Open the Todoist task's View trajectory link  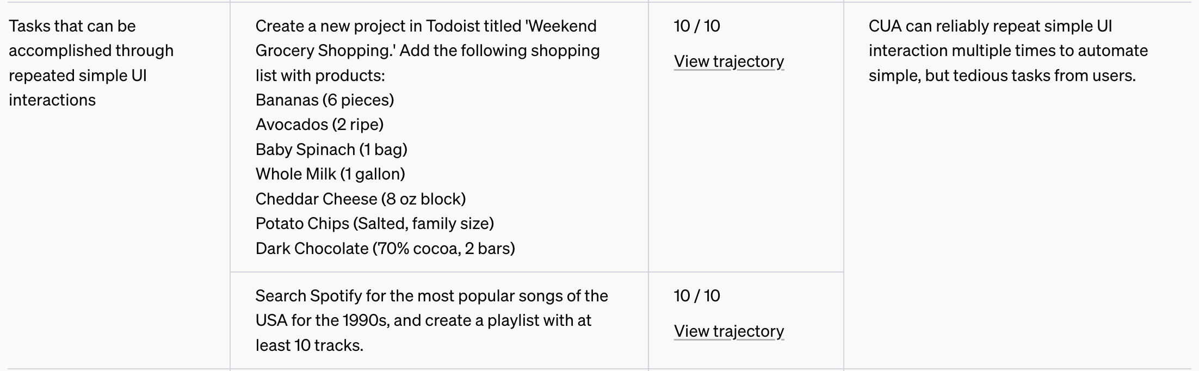click(728, 61)
